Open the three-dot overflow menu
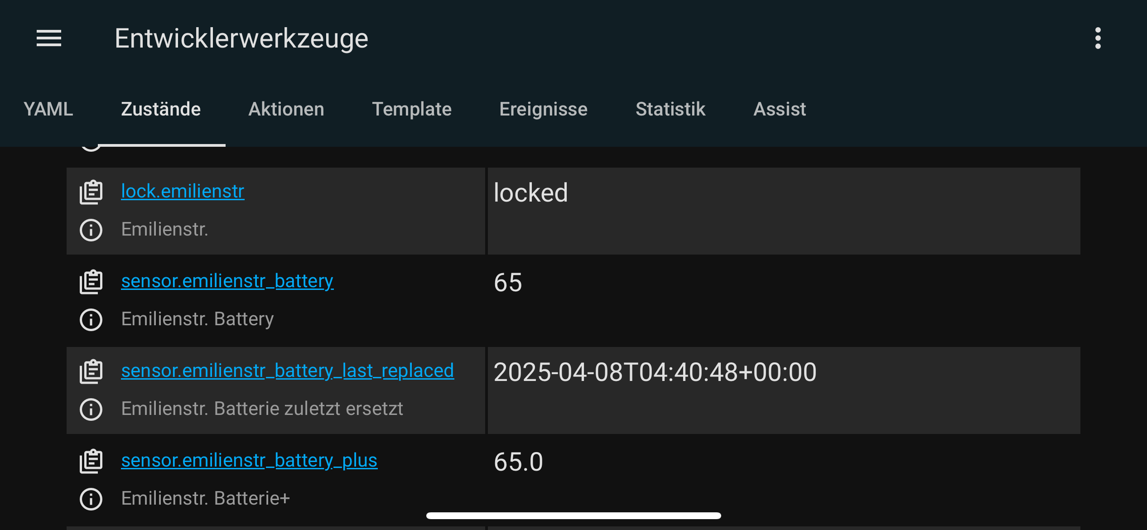This screenshot has height=530, width=1147. 1098,39
